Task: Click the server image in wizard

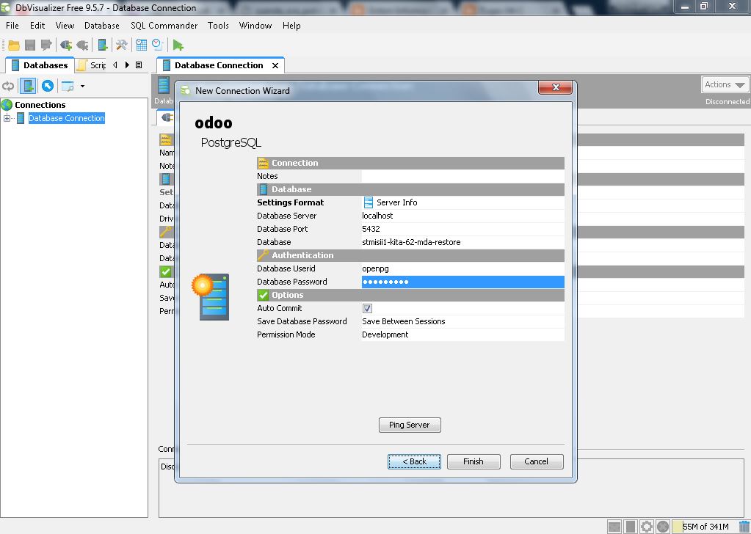Action: [x=211, y=296]
